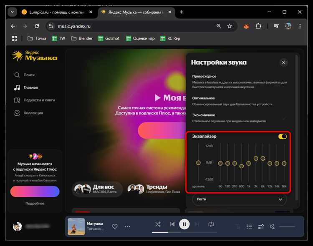Image resolution: width=313 pixels, height=246 pixels.
Task: Open the Коллекция section
Action: pos(28,113)
